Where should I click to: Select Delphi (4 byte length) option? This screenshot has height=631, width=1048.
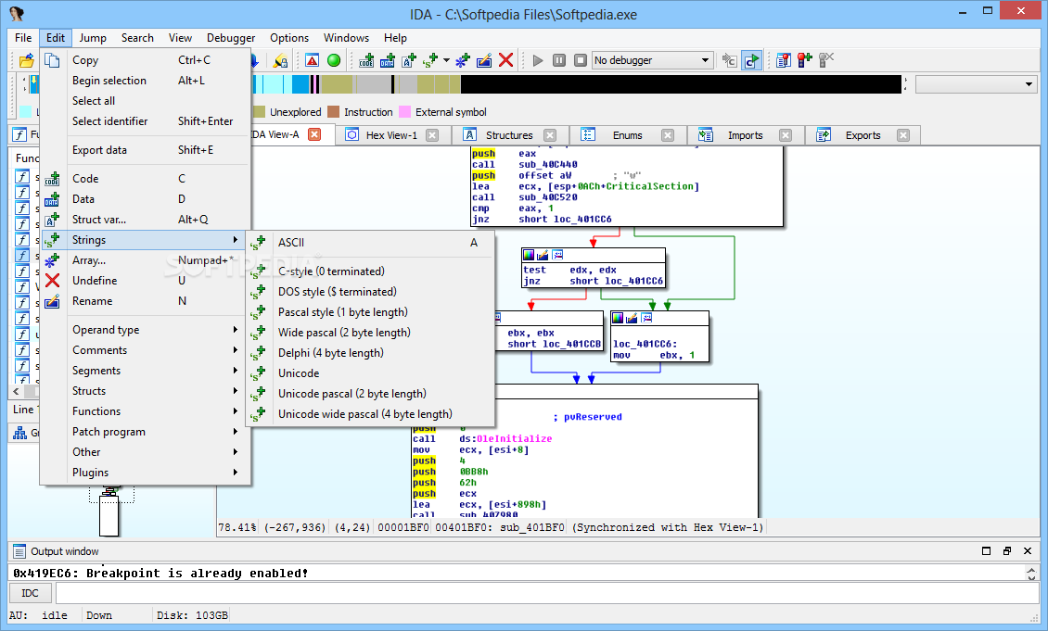(x=371, y=352)
